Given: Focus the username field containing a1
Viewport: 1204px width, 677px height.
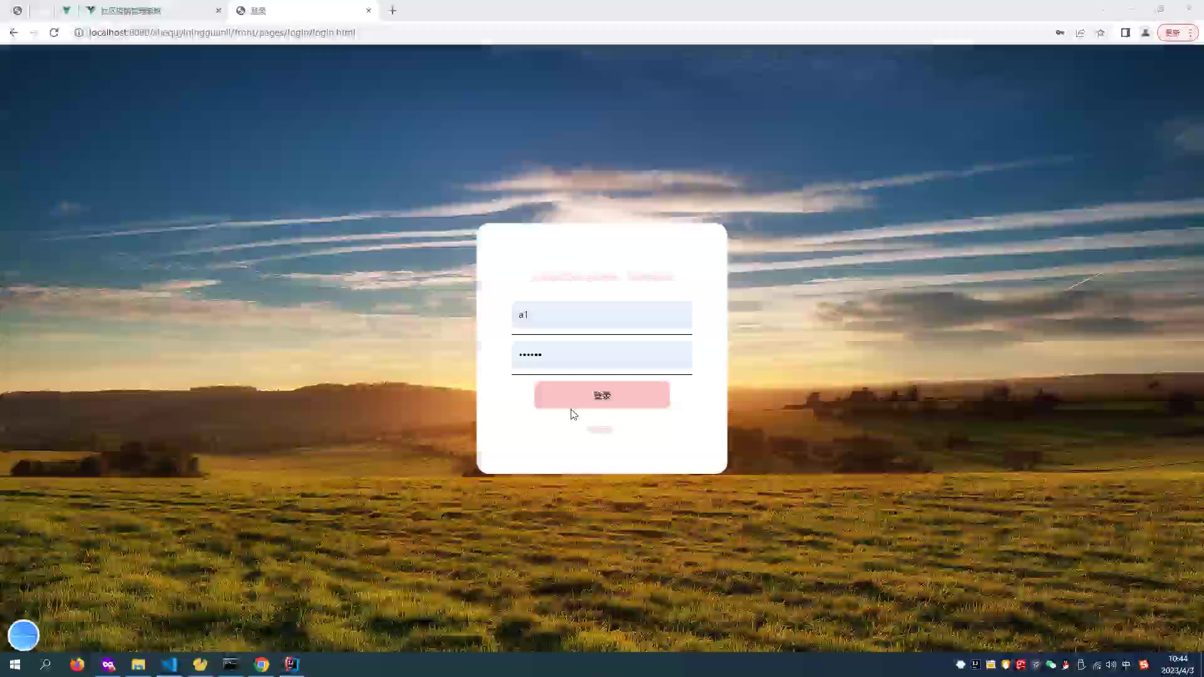Looking at the screenshot, I should [601, 315].
